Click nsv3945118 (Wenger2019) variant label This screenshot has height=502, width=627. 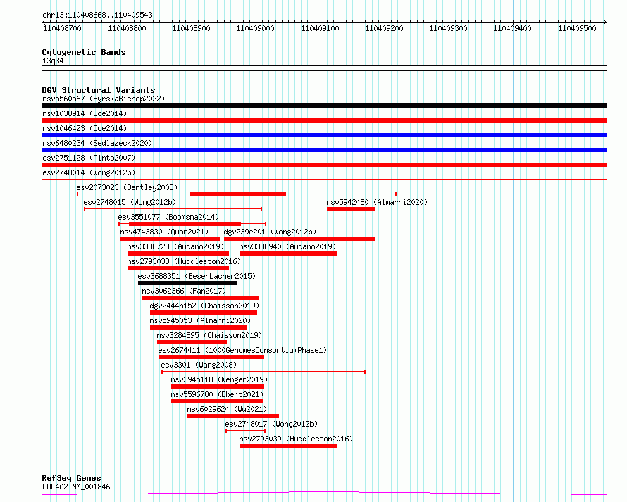219,379
